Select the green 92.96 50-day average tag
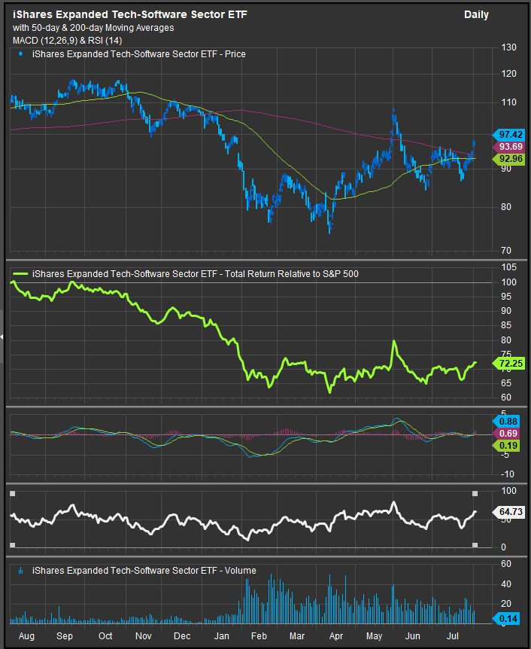Image resolution: width=531 pixels, height=649 pixels. click(x=508, y=159)
